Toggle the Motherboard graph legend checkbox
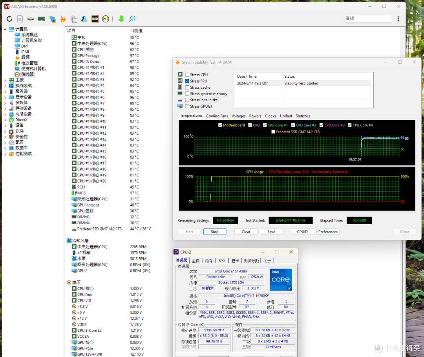This screenshot has width=424, height=357. point(220,125)
